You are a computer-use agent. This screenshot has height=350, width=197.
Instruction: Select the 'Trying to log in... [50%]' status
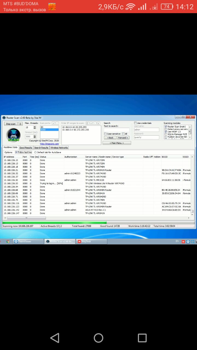coord(51,183)
